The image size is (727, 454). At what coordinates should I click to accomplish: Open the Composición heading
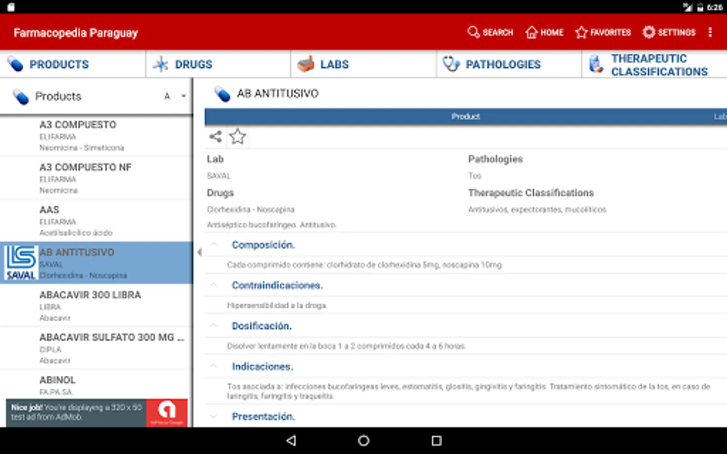pos(263,245)
